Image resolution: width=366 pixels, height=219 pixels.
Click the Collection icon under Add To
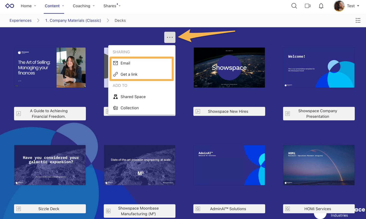[x=115, y=108]
